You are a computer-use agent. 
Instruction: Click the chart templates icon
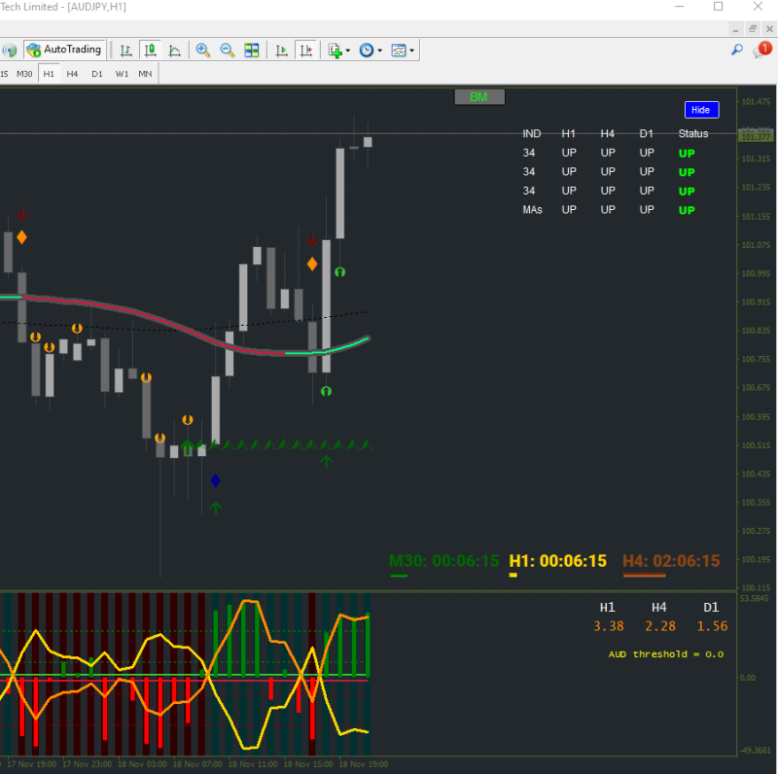(399, 51)
